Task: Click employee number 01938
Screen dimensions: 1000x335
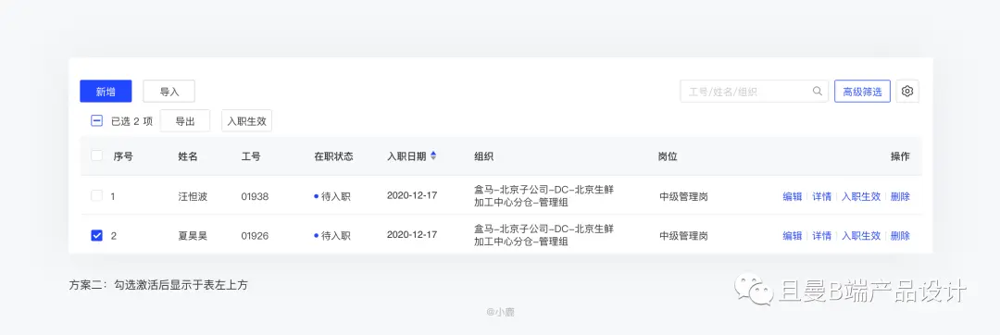Action: [x=255, y=196]
